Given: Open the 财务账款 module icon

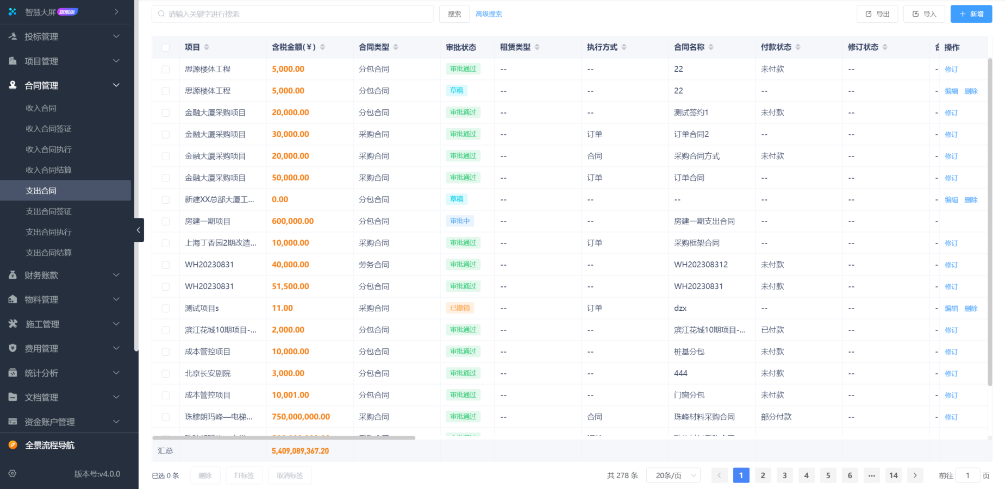Looking at the screenshot, I should 13,275.
